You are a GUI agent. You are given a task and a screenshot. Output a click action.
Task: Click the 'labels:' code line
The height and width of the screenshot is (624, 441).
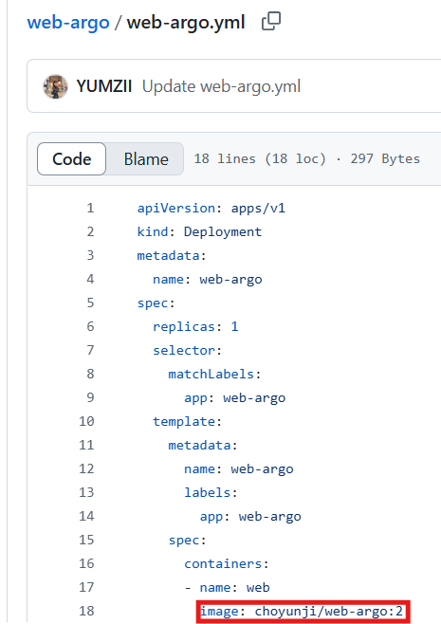point(211,493)
